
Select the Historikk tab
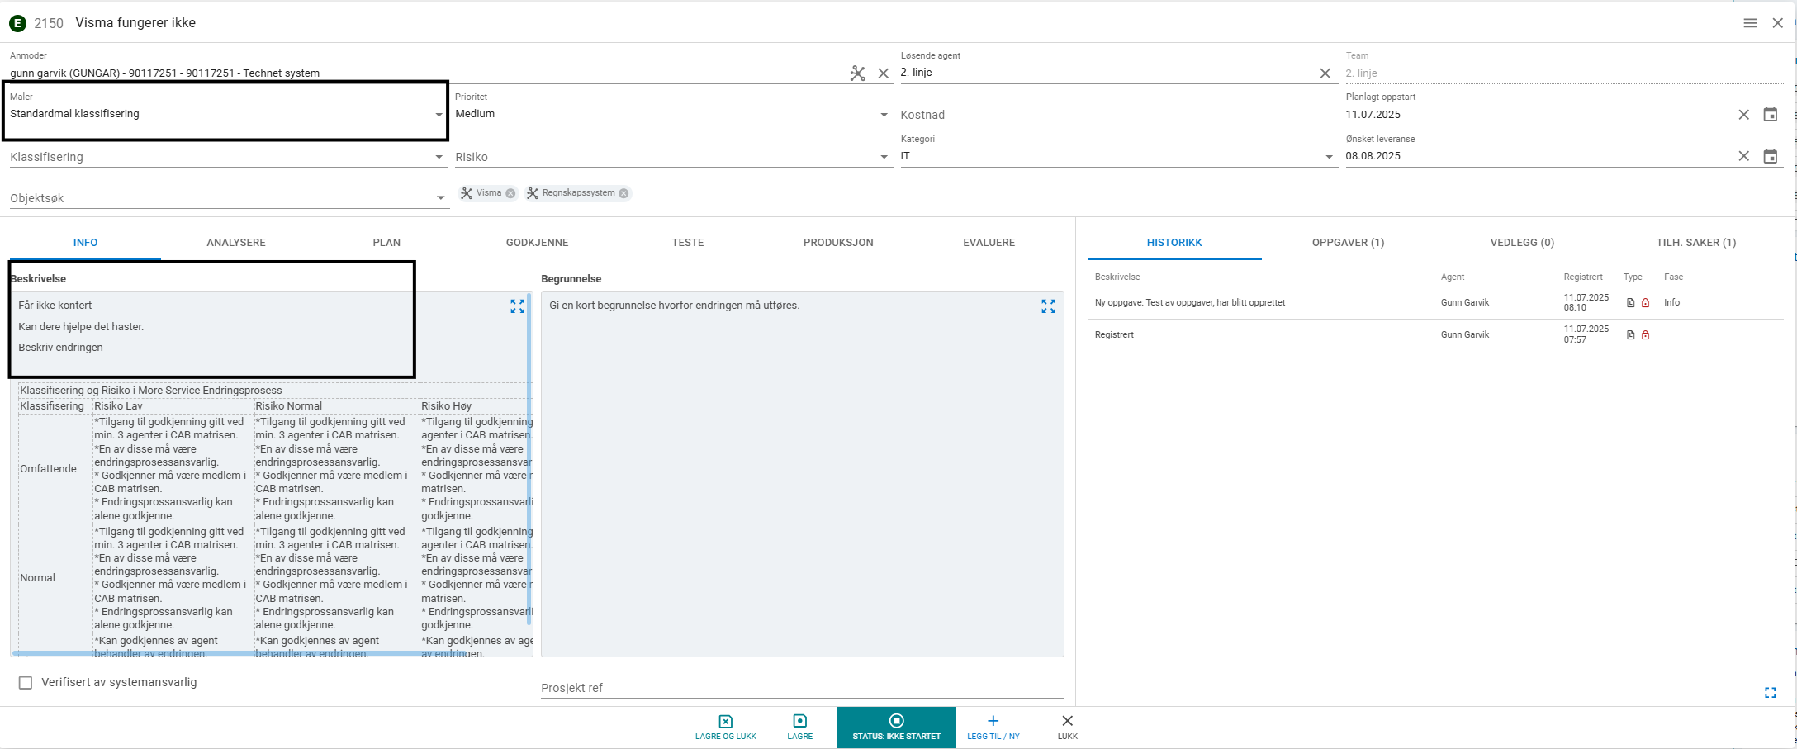(1174, 243)
